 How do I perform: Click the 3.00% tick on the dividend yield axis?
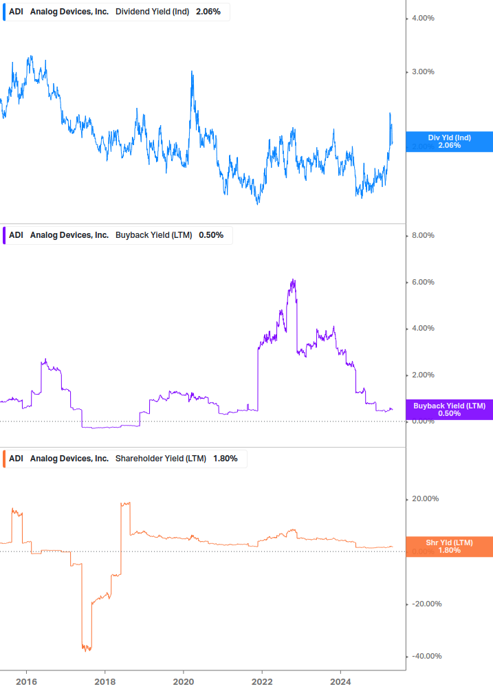pyautogui.click(x=423, y=72)
